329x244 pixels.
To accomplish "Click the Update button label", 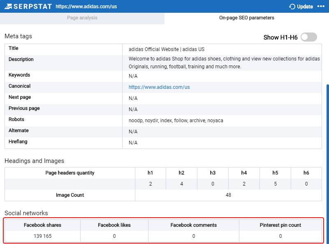I will tap(305, 7).
